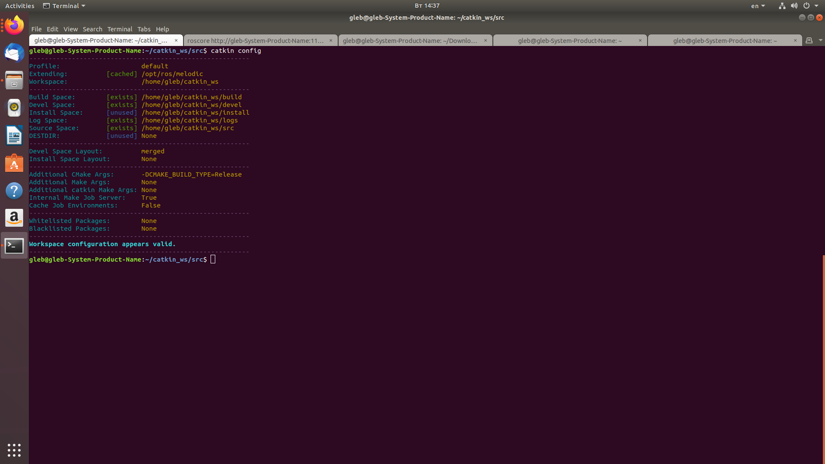Screen dimensions: 825x464
Task: Open Firefox from the dock
Action: 14,25
